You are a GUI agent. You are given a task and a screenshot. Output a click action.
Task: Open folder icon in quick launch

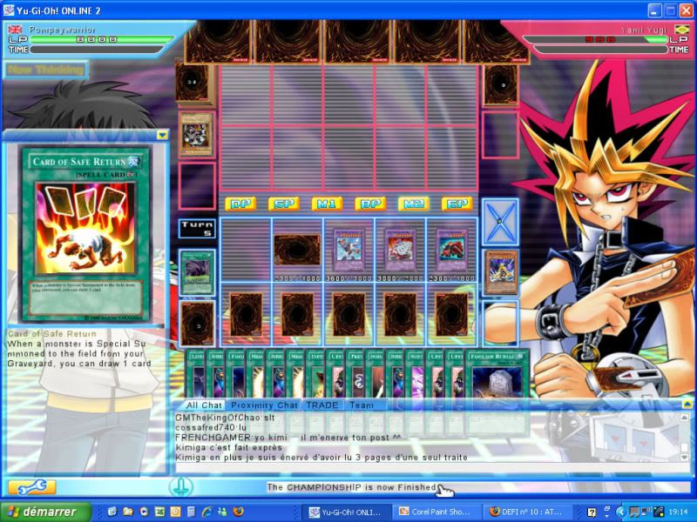click(x=128, y=512)
